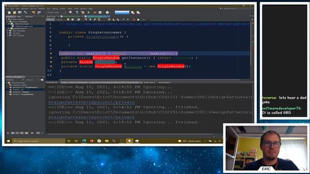Click the Redo arrow icon

tap(39, 13)
